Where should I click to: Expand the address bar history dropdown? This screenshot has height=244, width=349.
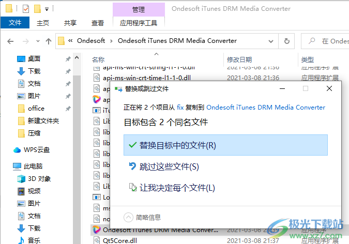tap(271, 41)
